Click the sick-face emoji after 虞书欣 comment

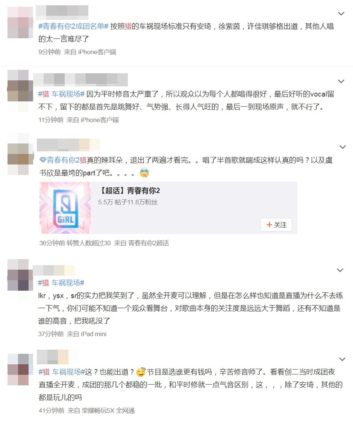coord(144,172)
